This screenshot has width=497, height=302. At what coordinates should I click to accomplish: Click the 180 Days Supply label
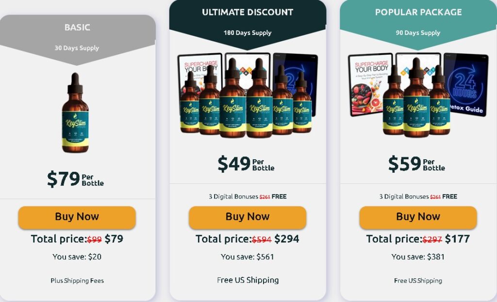[248, 33]
